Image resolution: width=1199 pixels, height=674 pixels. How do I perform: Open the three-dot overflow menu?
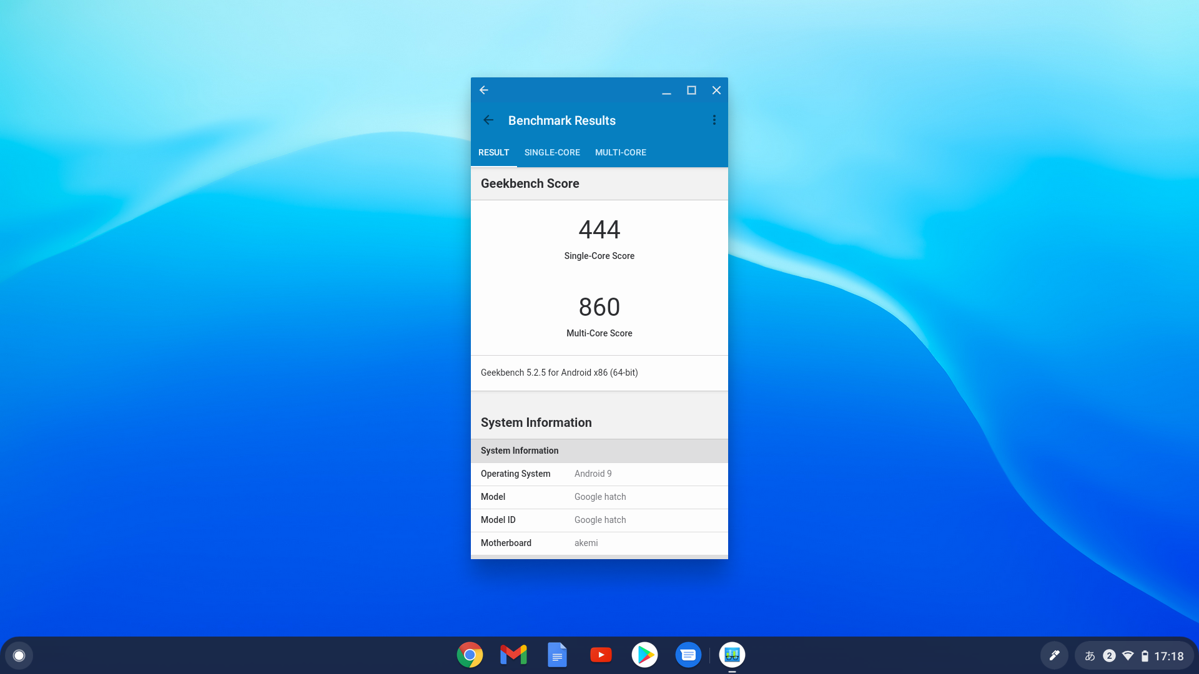[714, 120]
